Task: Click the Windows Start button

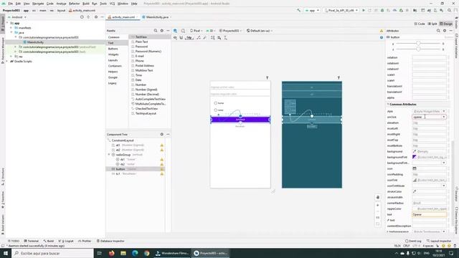Action: [6, 253]
